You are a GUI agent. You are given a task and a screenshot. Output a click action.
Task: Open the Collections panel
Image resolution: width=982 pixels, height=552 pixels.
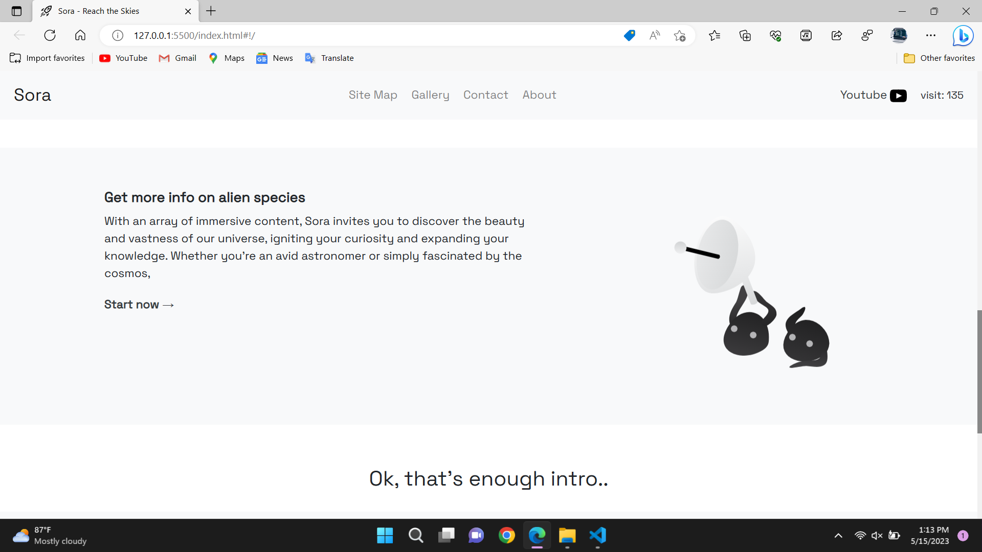tap(745, 35)
